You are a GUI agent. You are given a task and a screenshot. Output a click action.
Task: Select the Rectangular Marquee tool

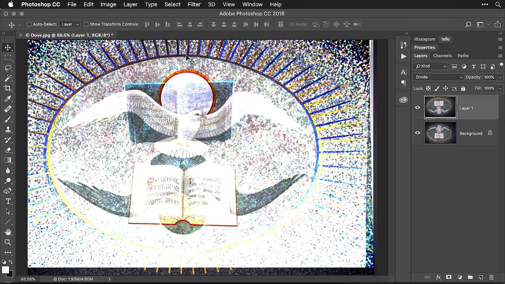[8, 58]
